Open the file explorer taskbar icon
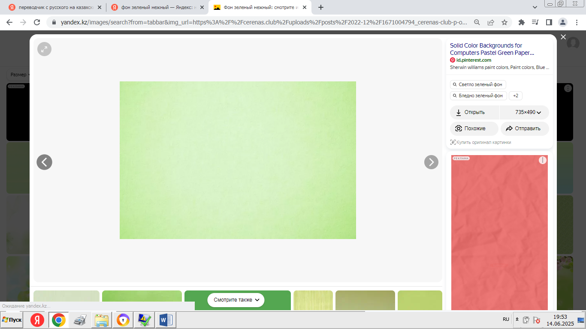 pyautogui.click(x=102, y=320)
